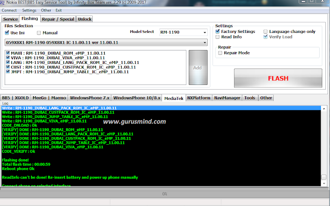Open the Settings menu
Screen dimensions: 330x206
29,10
